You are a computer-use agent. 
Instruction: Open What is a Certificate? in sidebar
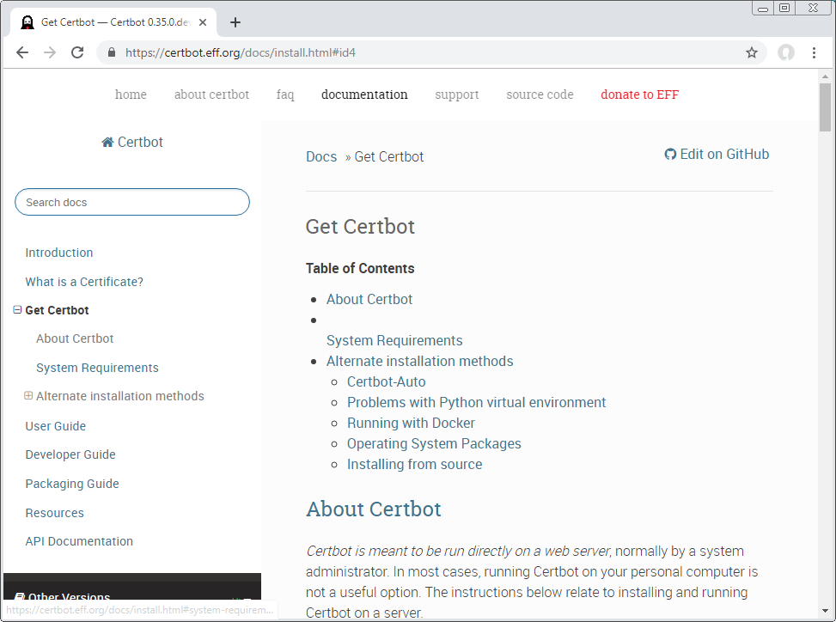point(84,282)
